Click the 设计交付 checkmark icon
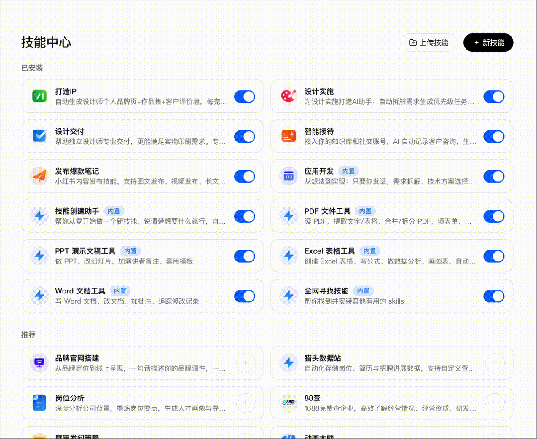The image size is (537, 439). (39, 136)
